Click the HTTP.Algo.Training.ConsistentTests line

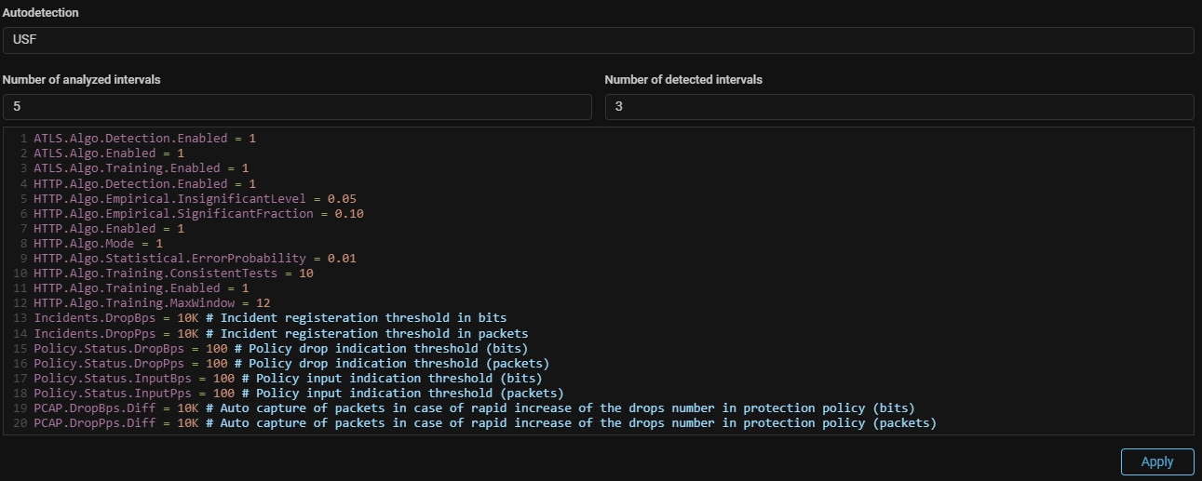(173, 274)
